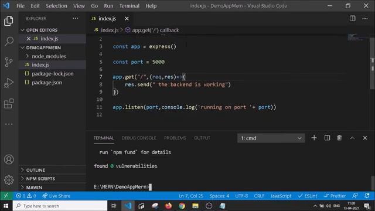The width and height of the screenshot is (375, 211).
Task: Click the VS Code logo in title bar
Action: click(6, 5)
